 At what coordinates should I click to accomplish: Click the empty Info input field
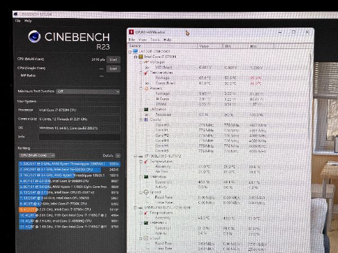coord(79,137)
